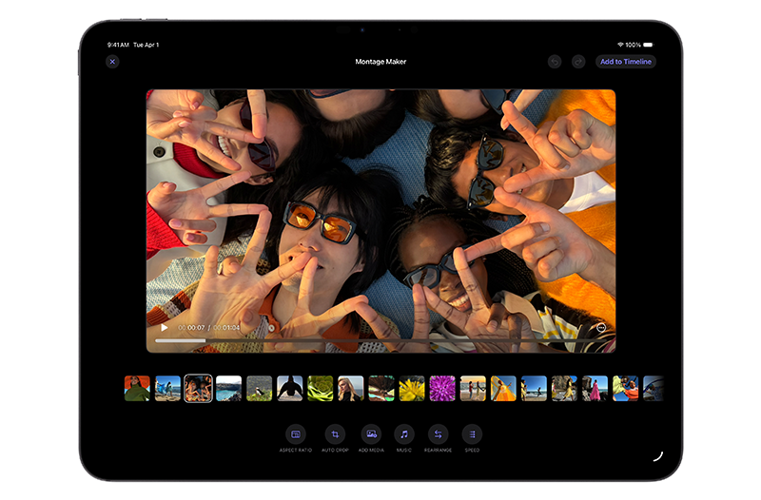Select the highlighted group selfie thumbnail
Viewport: 761px width, 500px height.
[198, 388]
